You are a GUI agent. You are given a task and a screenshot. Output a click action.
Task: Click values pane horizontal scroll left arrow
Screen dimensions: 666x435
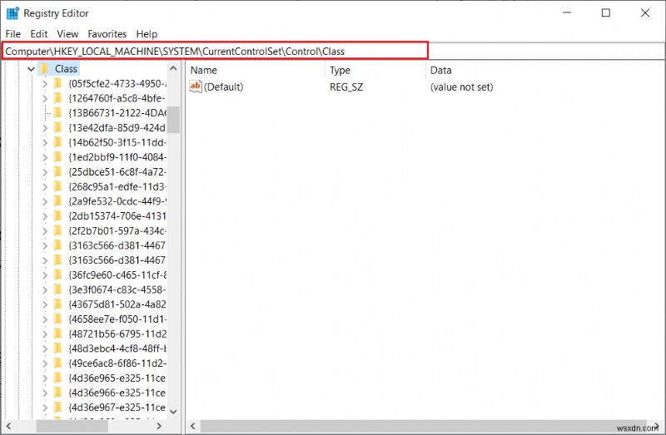click(192, 426)
